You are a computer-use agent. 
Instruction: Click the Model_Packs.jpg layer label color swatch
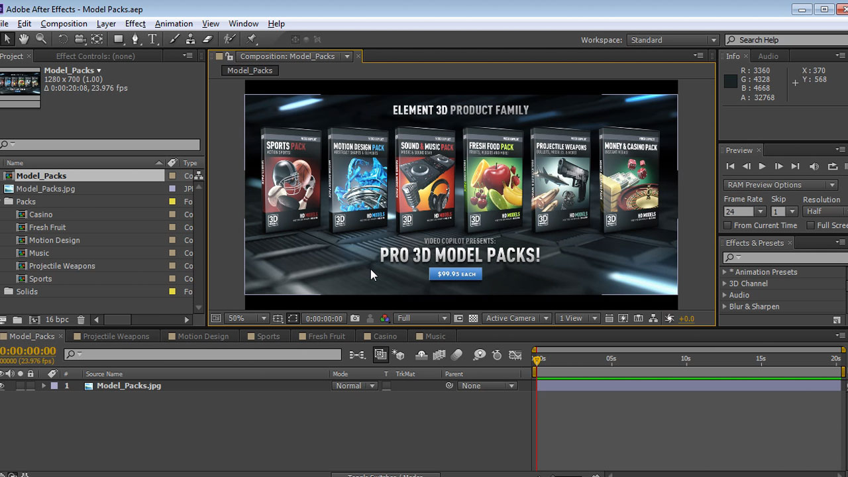[x=54, y=386]
